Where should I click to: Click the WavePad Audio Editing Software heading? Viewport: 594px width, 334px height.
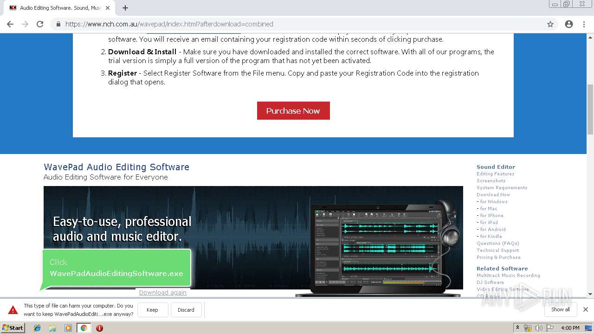(116, 167)
